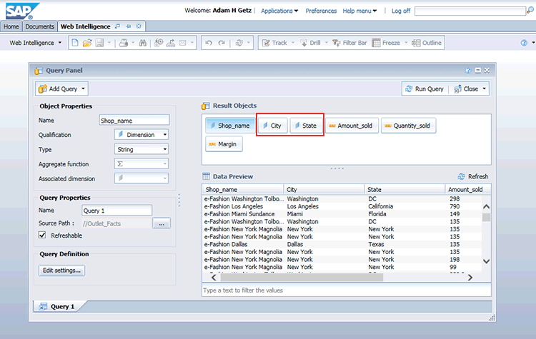The image size is (536, 339).
Task: Click the preview scroll right arrow
Action: (x=470, y=278)
